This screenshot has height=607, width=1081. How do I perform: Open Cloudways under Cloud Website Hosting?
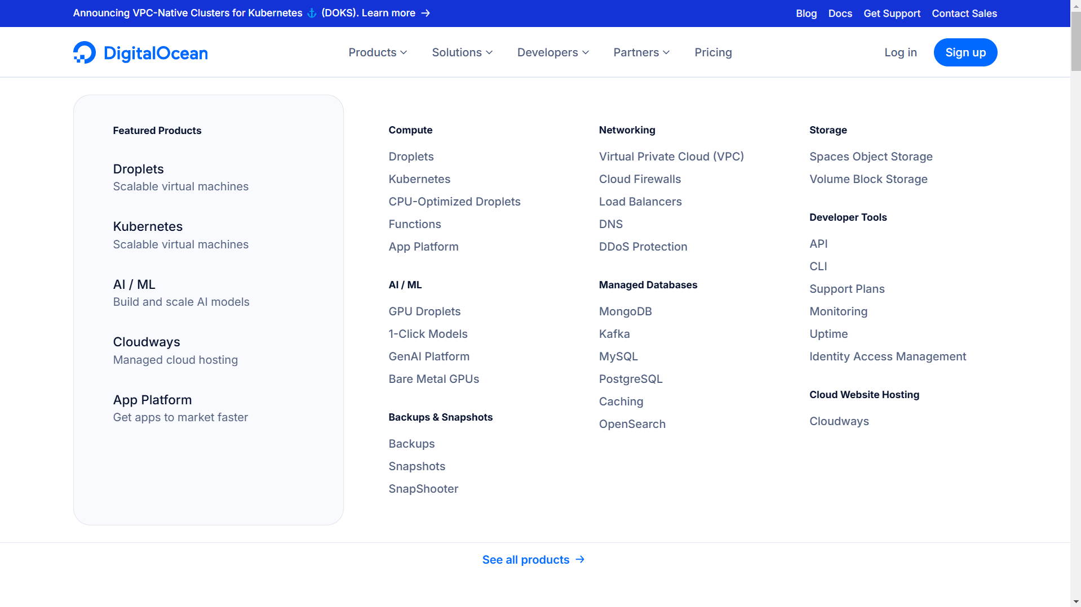pyautogui.click(x=839, y=421)
